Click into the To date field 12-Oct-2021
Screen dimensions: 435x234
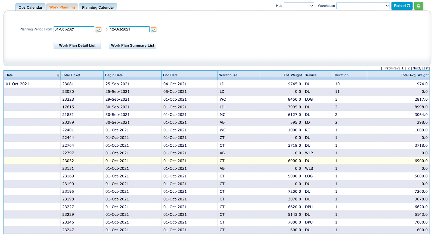pyautogui.click(x=129, y=29)
